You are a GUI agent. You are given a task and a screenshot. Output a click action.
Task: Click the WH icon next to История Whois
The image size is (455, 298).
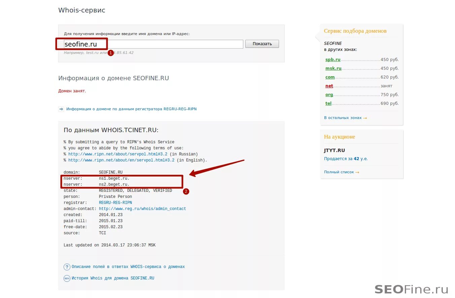(x=67, y=278)
